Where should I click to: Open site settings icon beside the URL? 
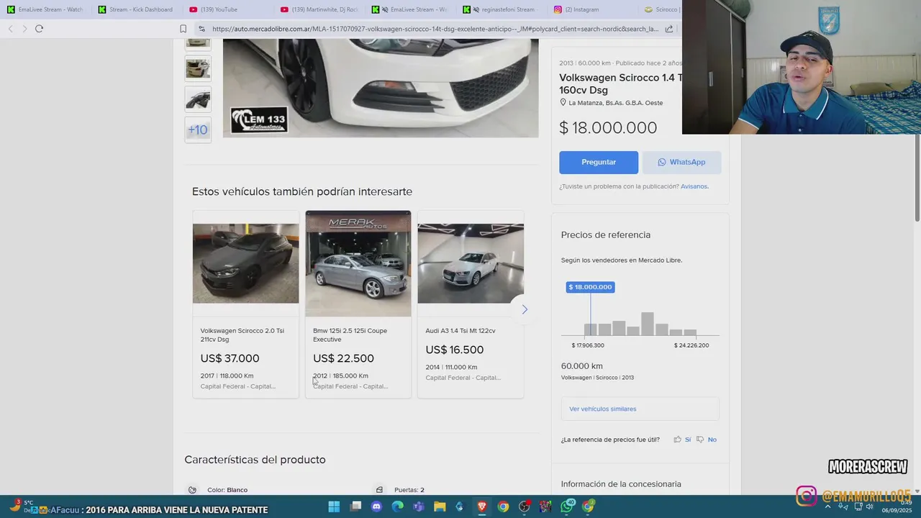coord(201,29)
